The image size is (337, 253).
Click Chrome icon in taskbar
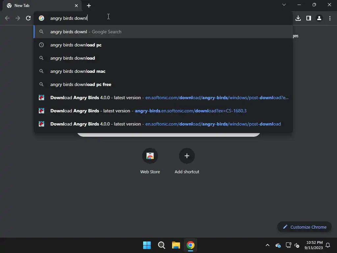pos(191,245)
